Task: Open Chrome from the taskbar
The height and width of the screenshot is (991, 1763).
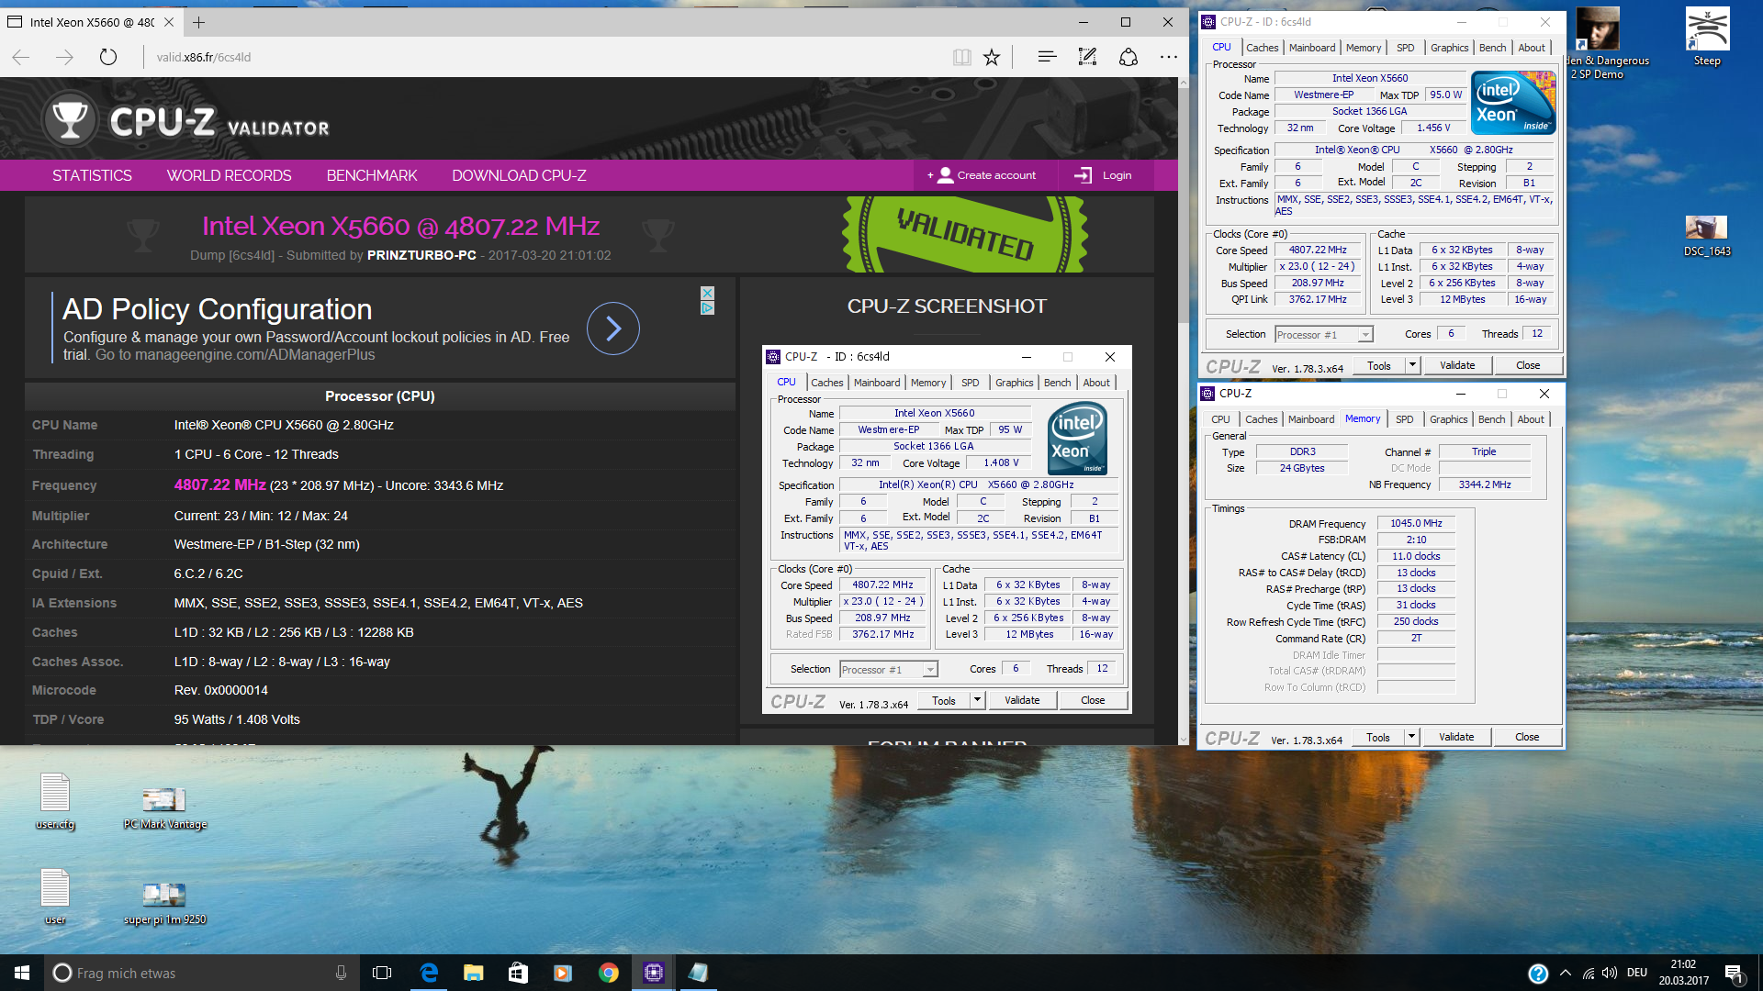Action: [608, 973]
